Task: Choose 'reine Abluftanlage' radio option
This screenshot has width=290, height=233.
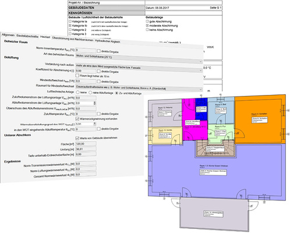Action: coord(90,93)
